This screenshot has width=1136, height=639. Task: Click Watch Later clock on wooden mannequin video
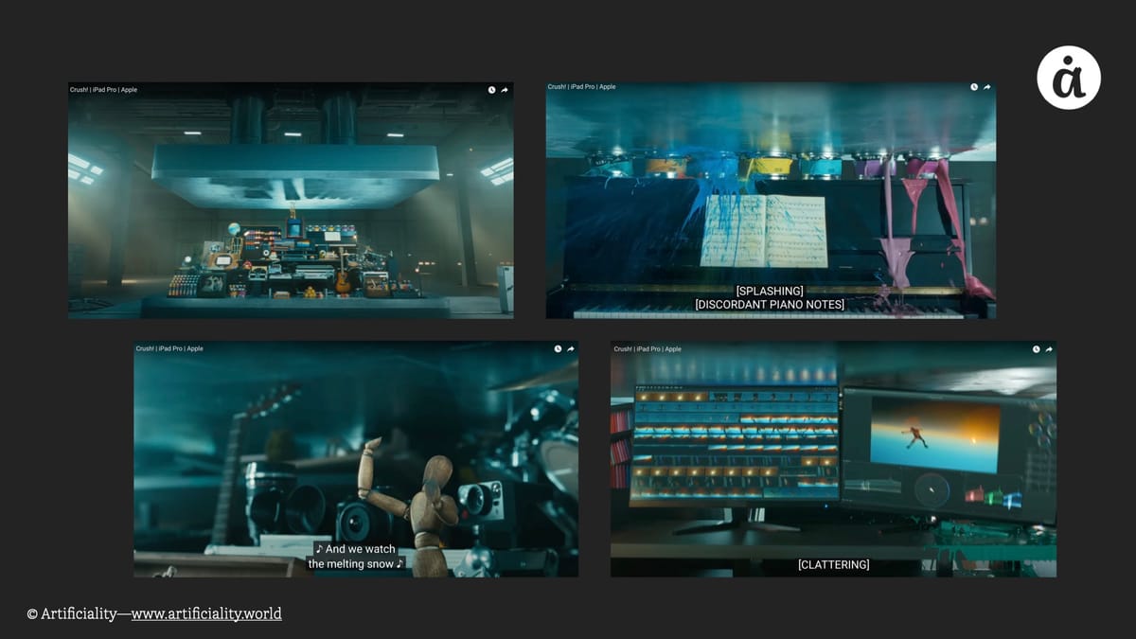tap(558, 348)
